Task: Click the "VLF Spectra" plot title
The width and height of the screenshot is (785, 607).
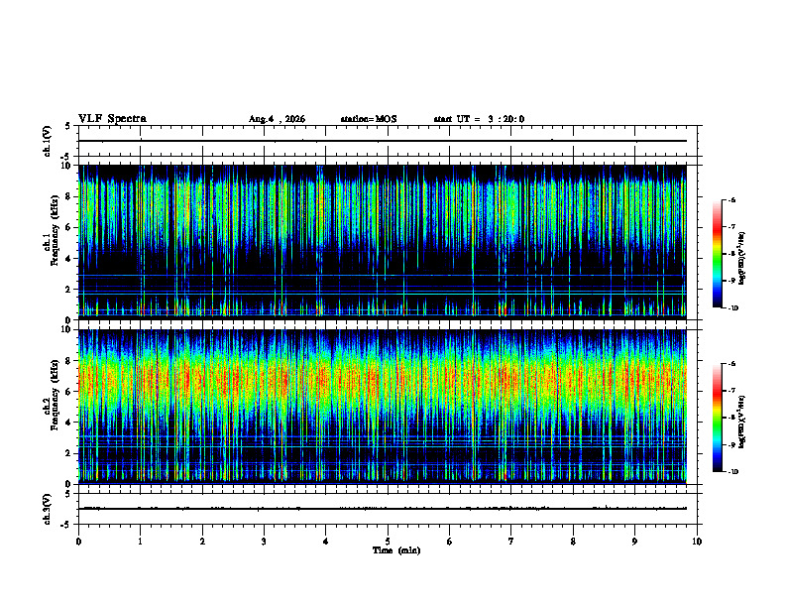Action: (x=112, y=119)
